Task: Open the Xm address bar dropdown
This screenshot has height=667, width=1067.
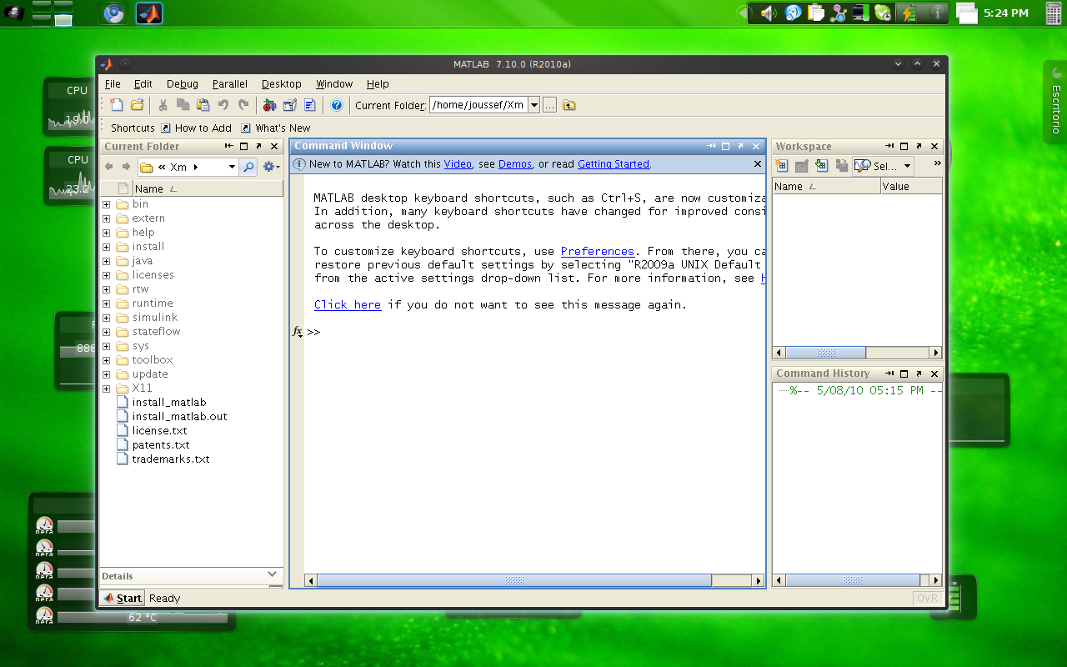Action: (x=232, y=167)
